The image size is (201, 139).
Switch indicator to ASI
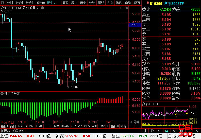pos(94,126)
